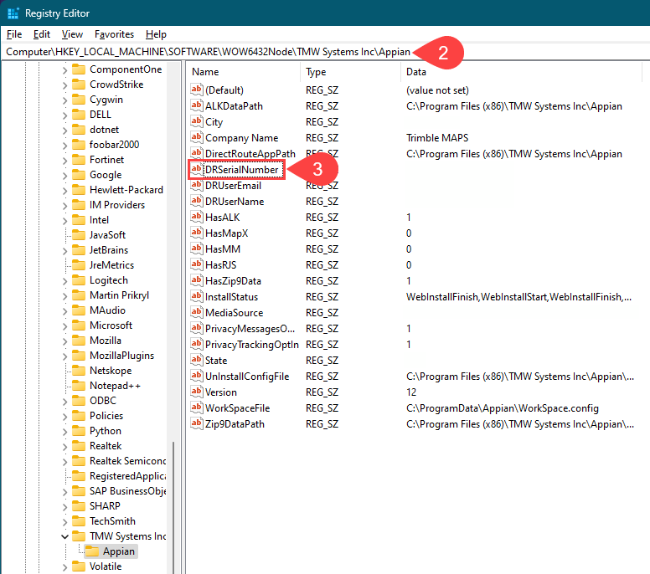Click the registry path address bar
650x574 pixels.
tap(325, 52)
